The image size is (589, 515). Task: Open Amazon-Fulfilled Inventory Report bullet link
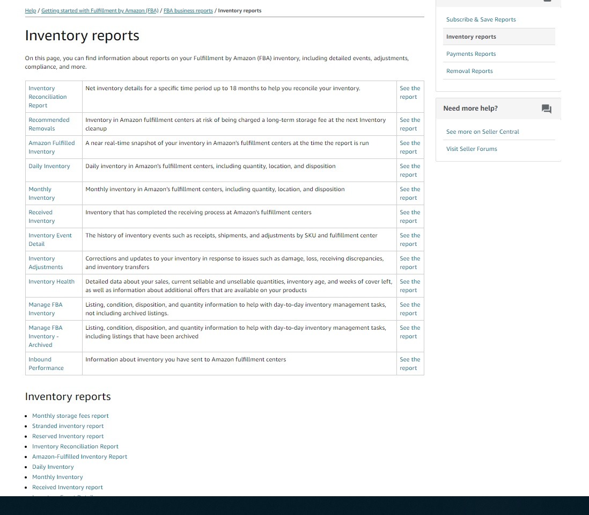[79, 456]
